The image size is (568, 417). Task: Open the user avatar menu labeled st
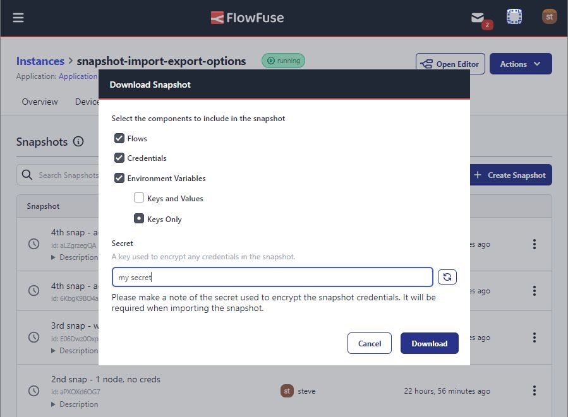click(548, 16)
